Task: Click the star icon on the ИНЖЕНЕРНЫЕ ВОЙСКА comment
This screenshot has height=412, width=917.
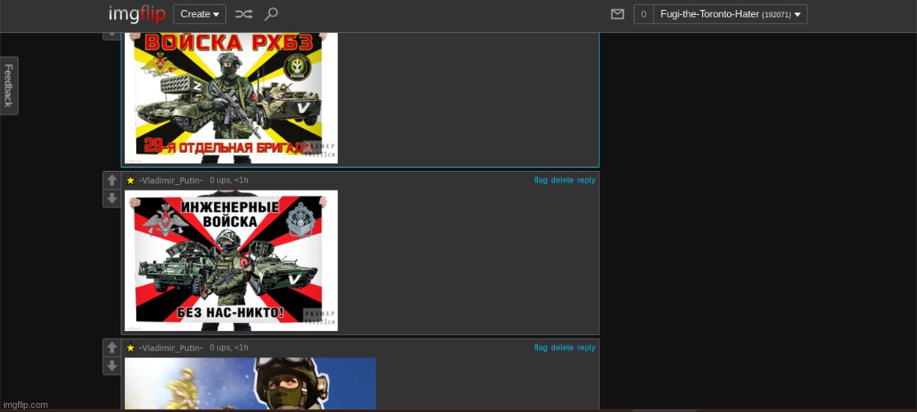Action: (131, 181)
